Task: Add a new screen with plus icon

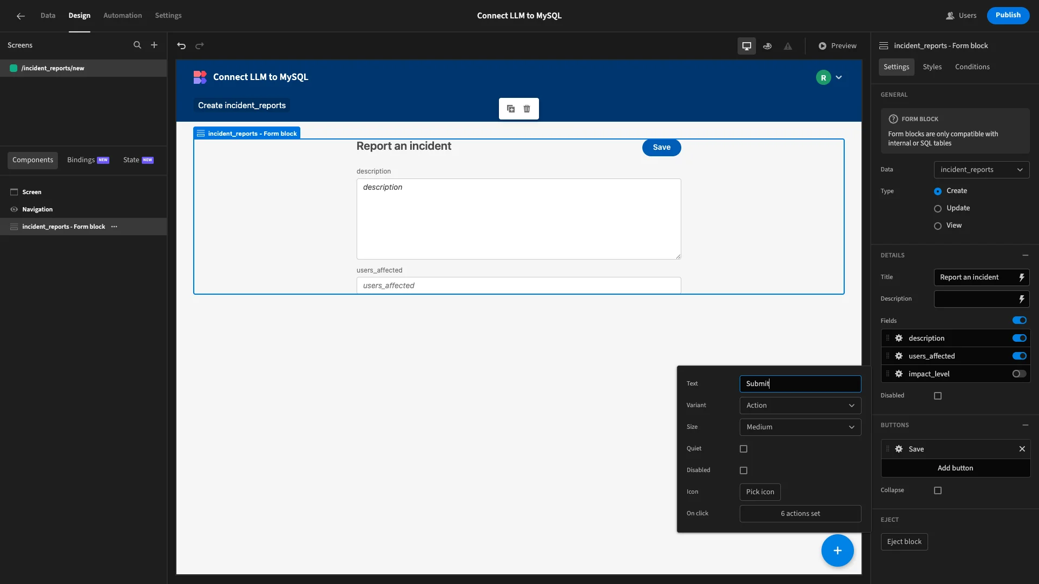Action: coord(154,45)
